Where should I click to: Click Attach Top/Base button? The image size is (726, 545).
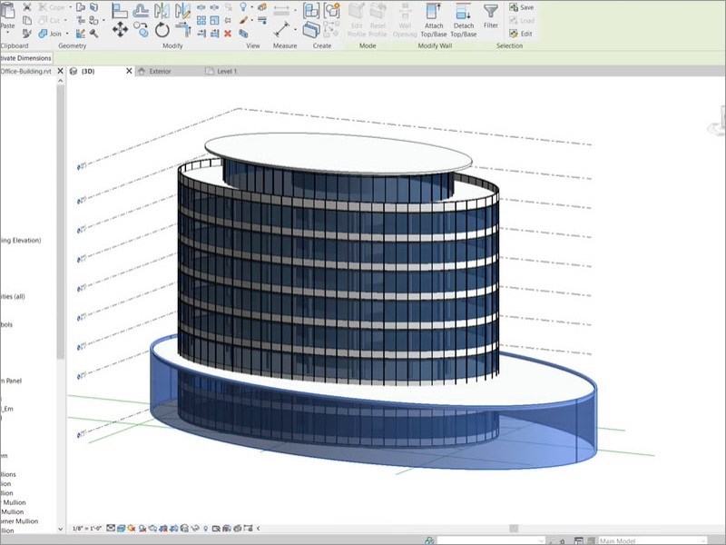(x=434, y=21)
